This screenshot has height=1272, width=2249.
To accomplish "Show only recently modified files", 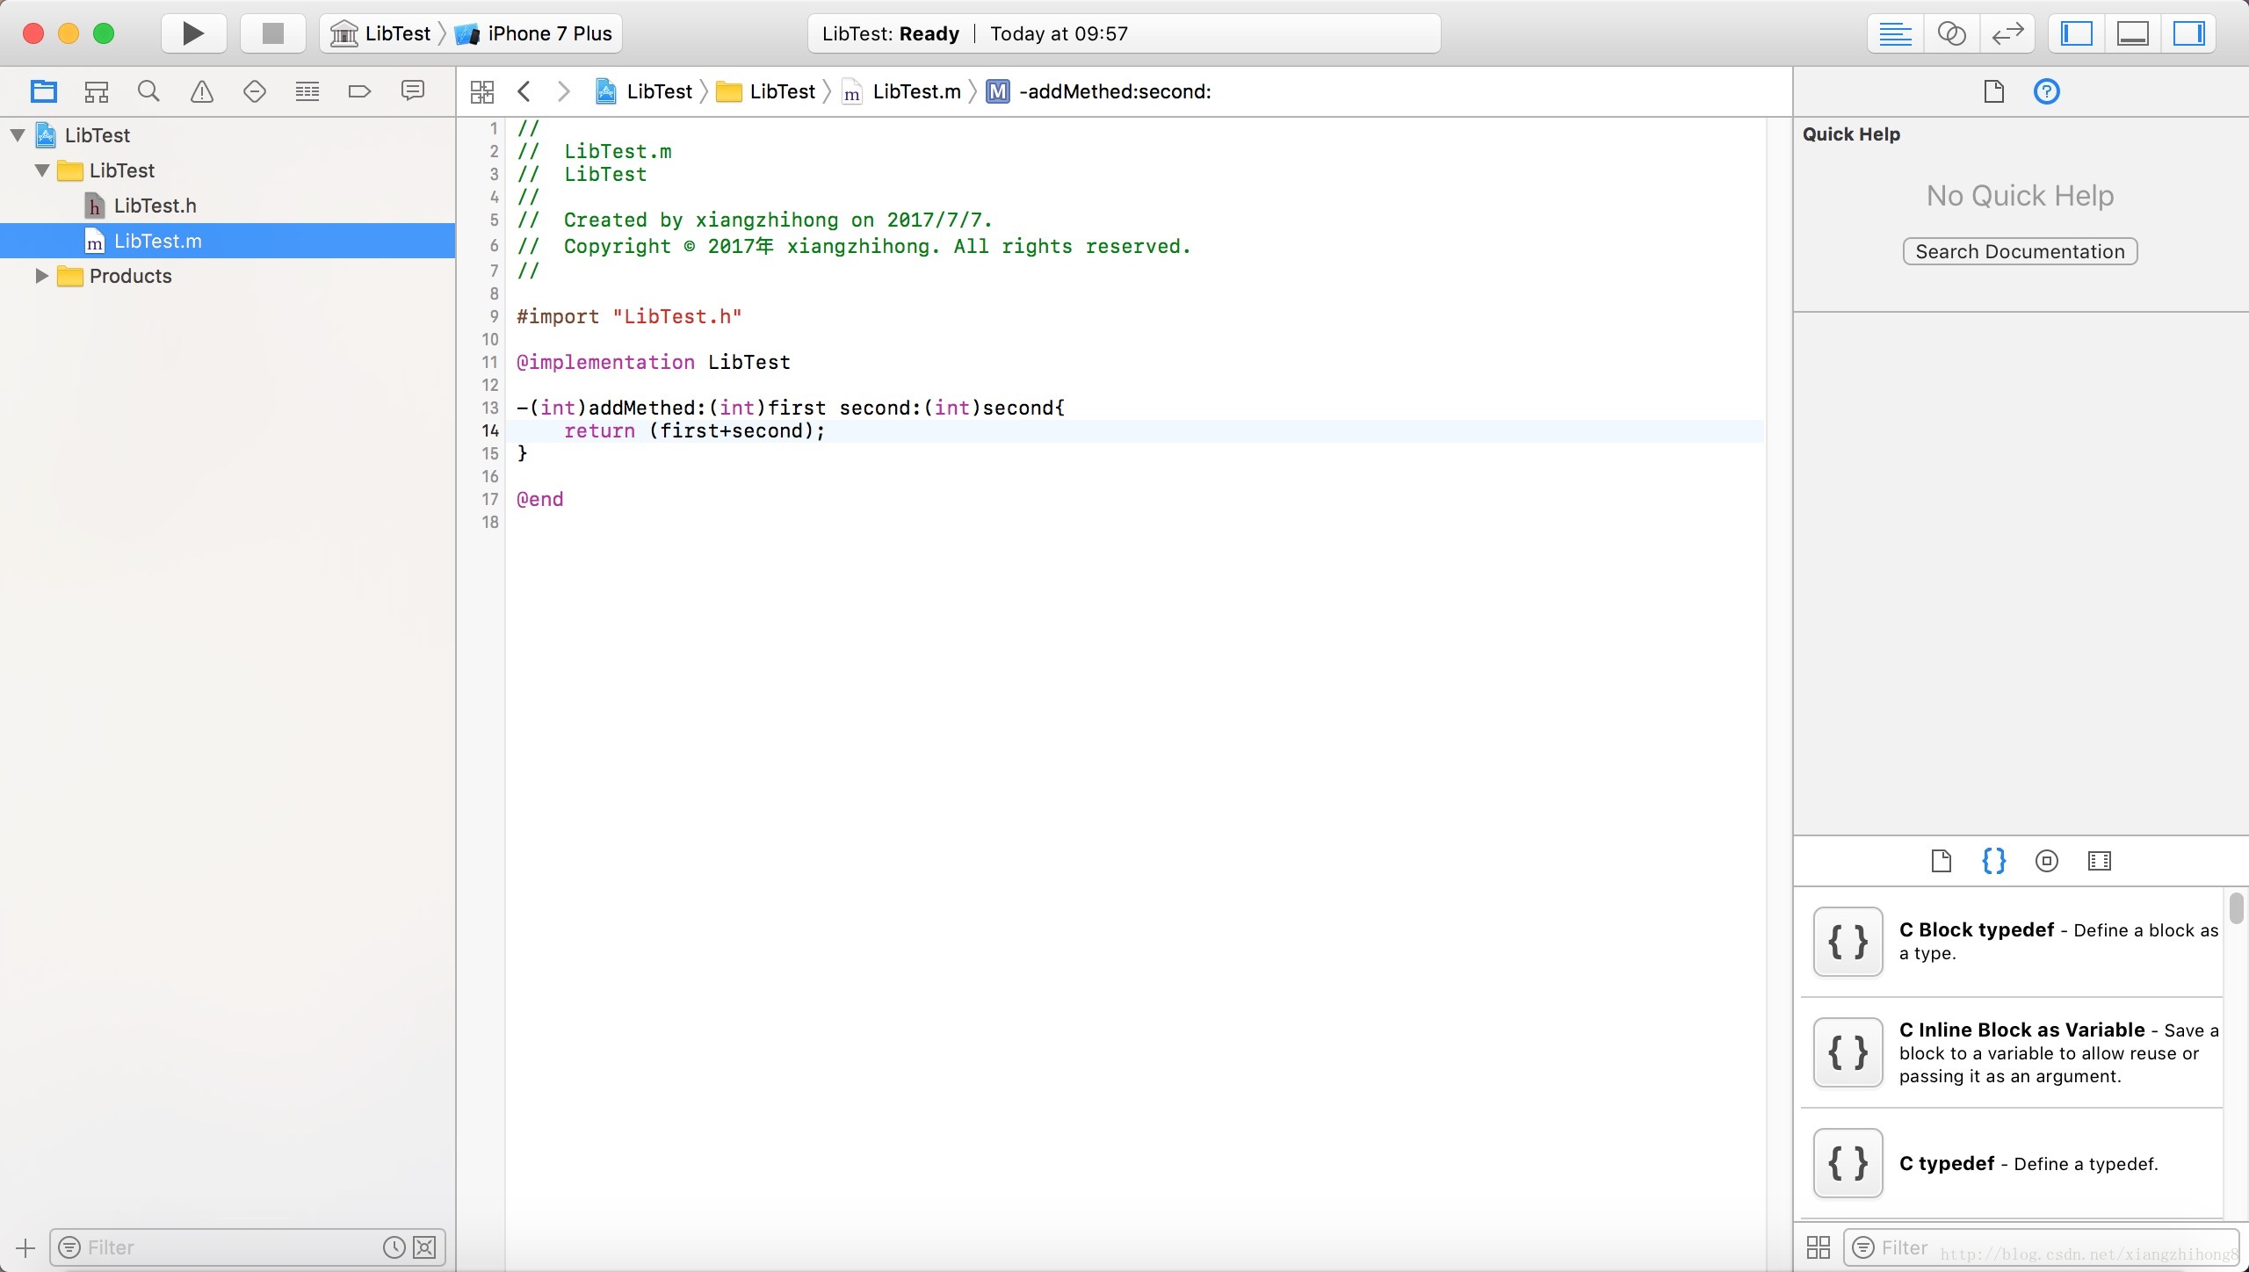I will (394, 1247).
